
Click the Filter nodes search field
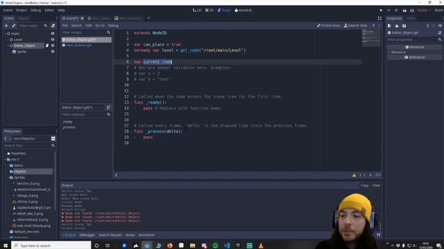click(33, 26)
